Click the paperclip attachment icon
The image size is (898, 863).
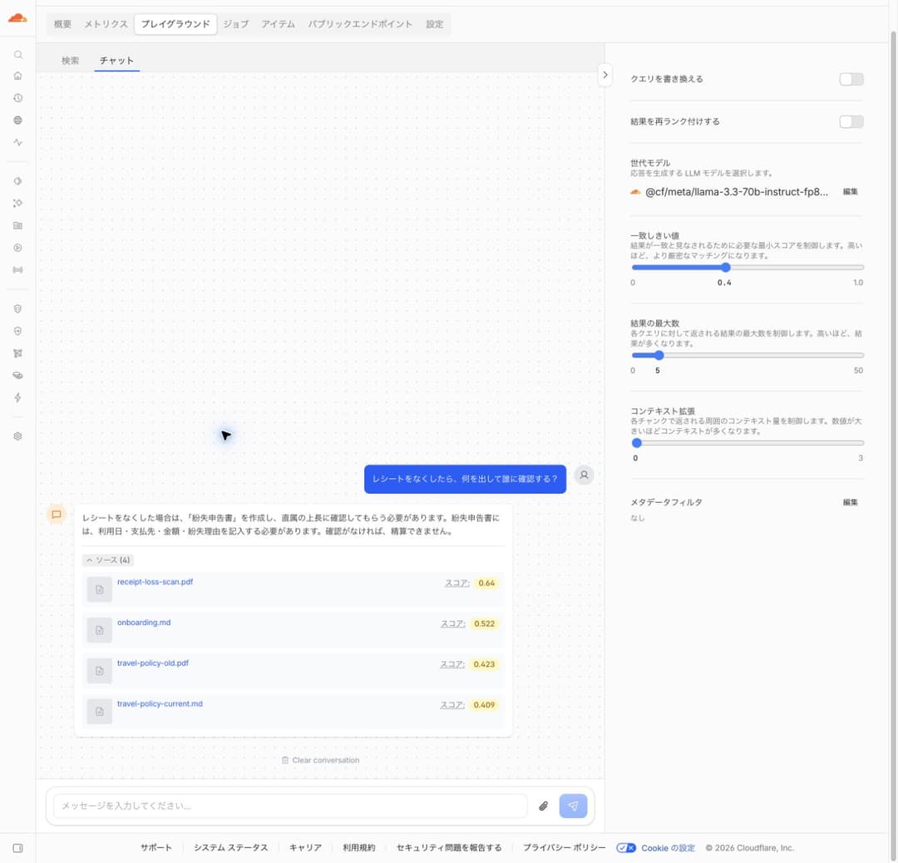pos(543,806)
